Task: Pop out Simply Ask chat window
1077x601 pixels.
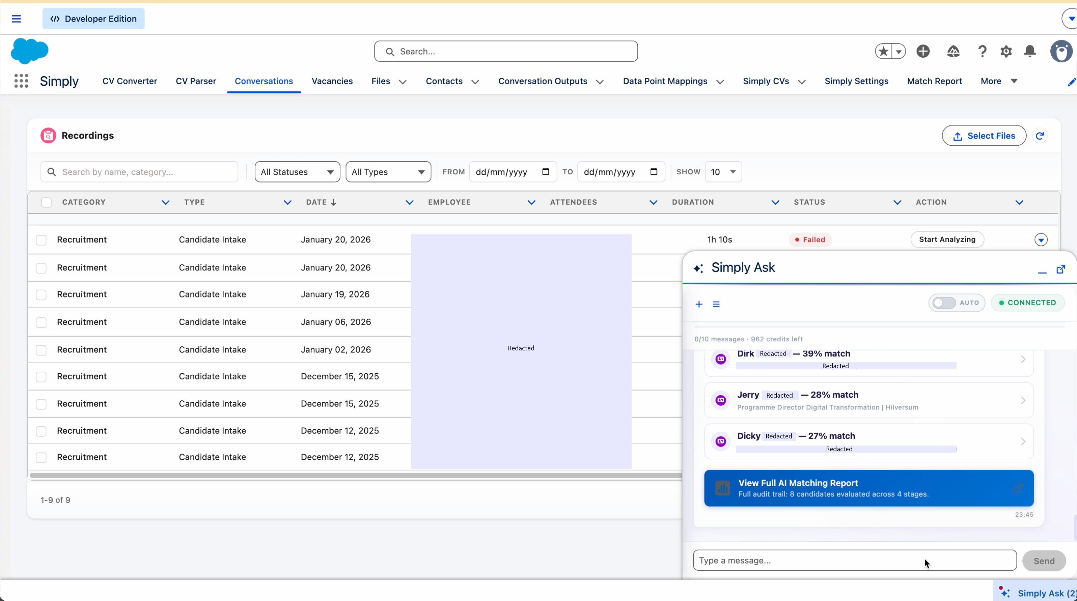Action: coord(1061,269)
